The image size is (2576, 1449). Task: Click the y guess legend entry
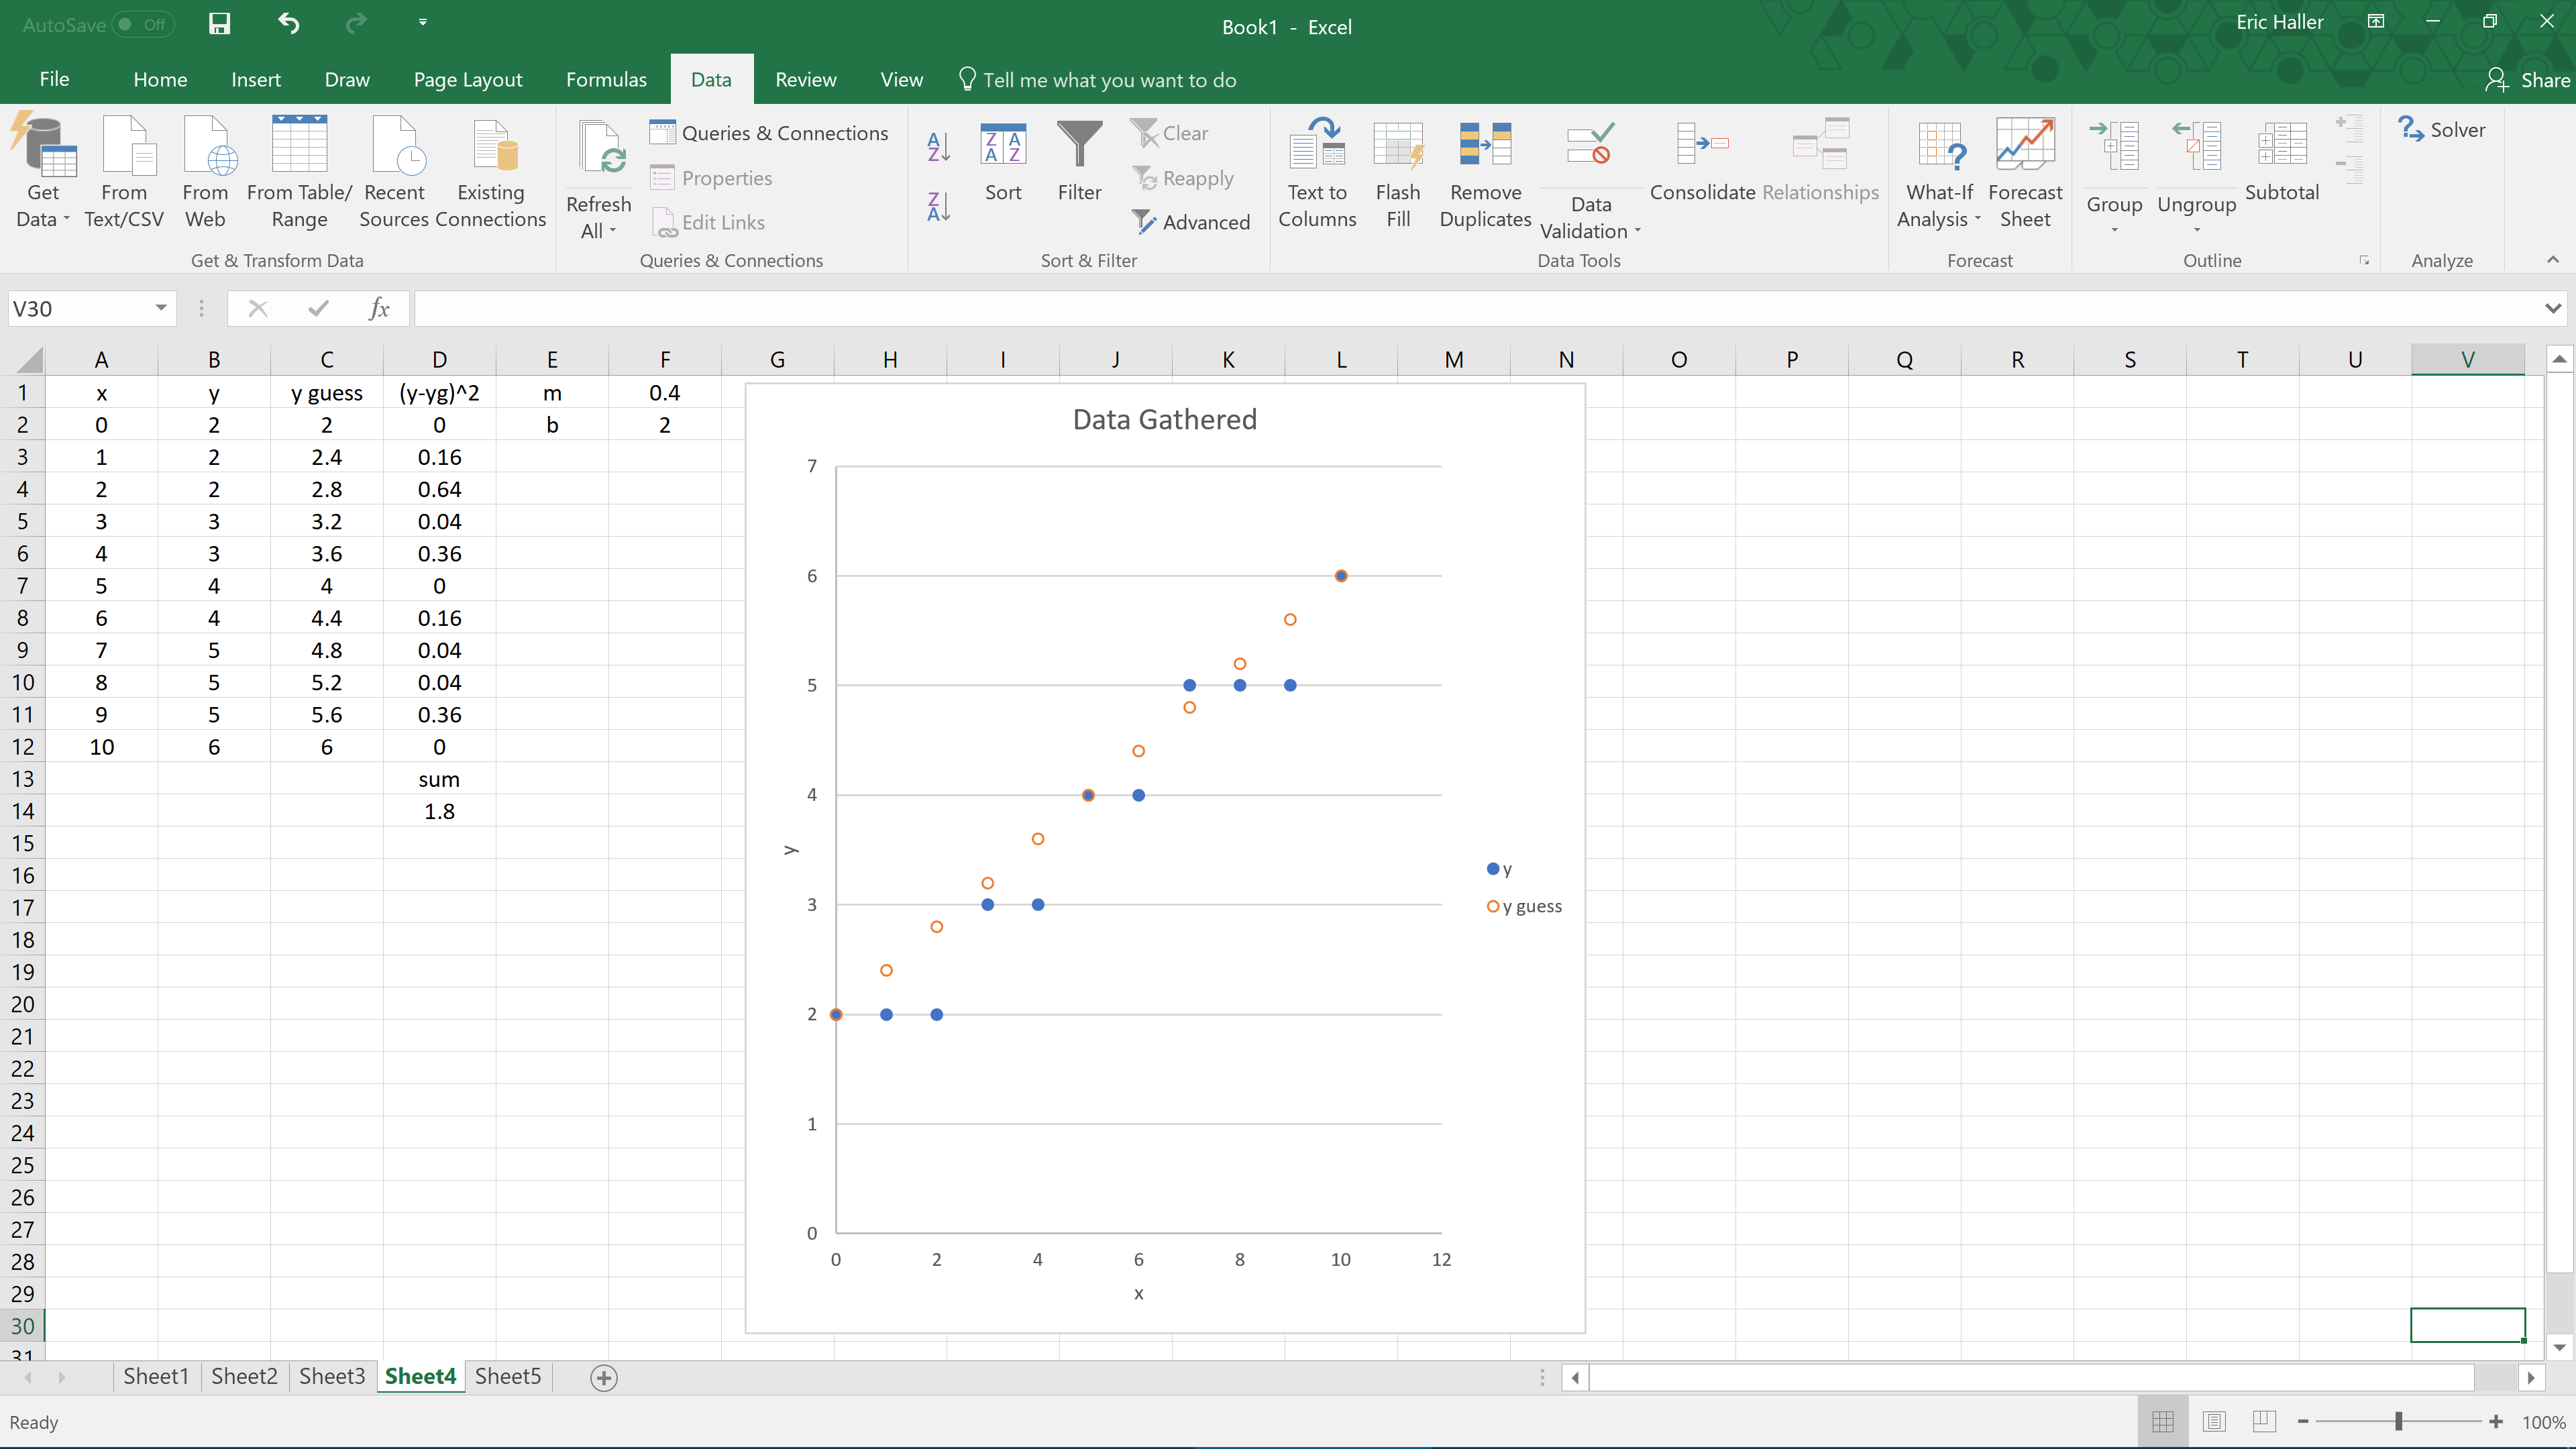coord(1524,906)
